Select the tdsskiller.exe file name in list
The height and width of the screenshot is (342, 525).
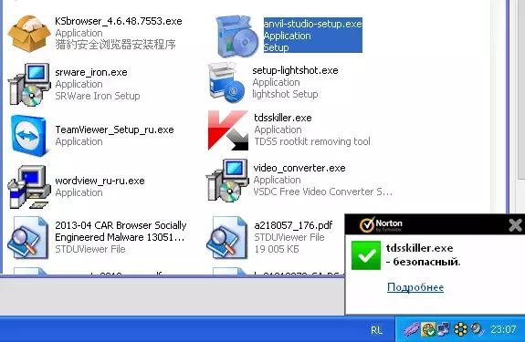pyautogui.click(x=283, y=118)
